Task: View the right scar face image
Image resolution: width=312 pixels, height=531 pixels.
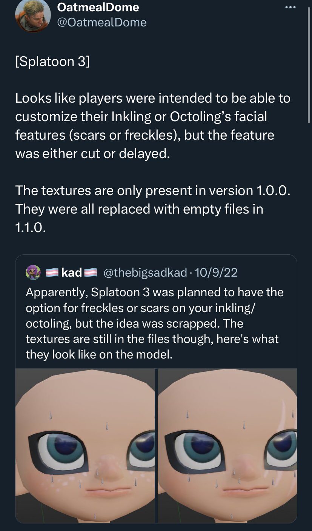Action: pos(227,445)
